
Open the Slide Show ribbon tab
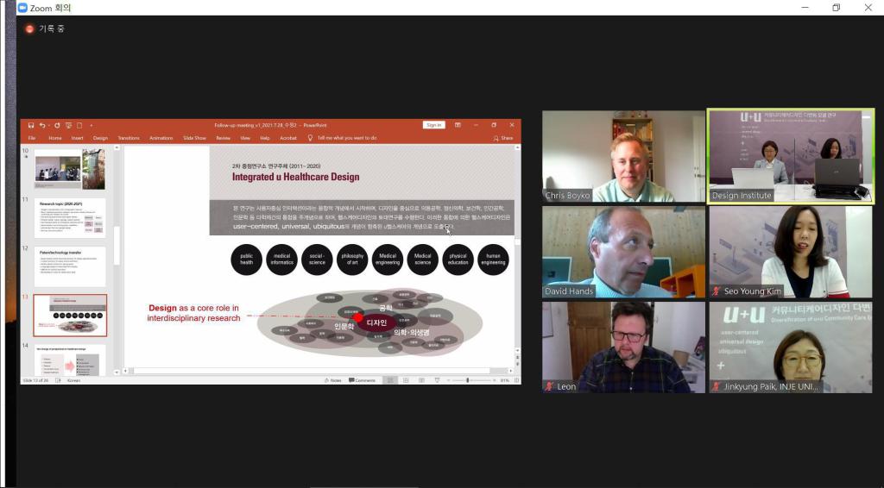click(x=194, y=138)
